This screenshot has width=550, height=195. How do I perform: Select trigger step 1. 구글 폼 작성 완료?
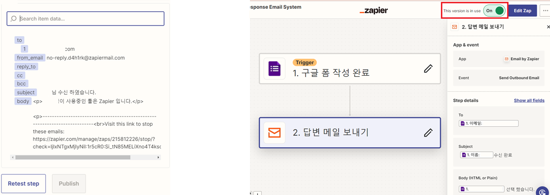tap(350, 68)
